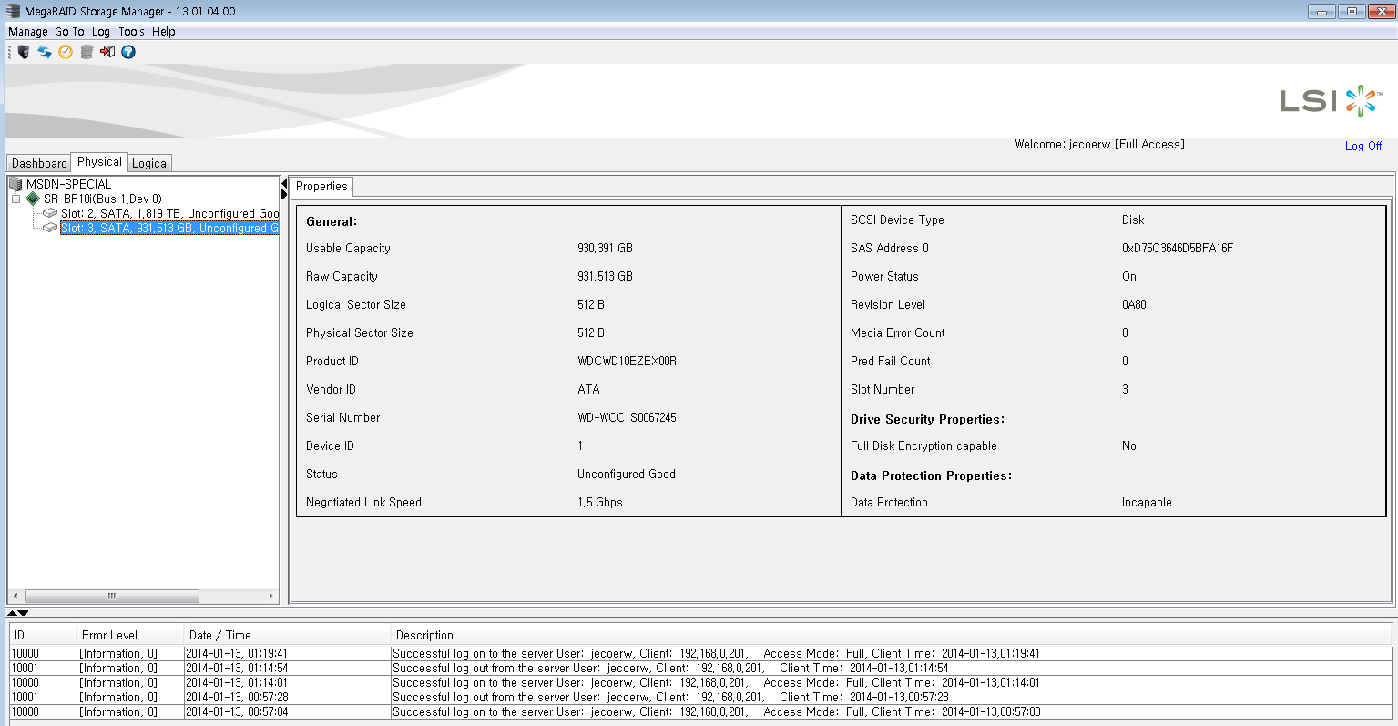Screen dimensions: 1398x726
Task: Click the Log Off link
Action: pyautogui.click(x=1362, y=146)
